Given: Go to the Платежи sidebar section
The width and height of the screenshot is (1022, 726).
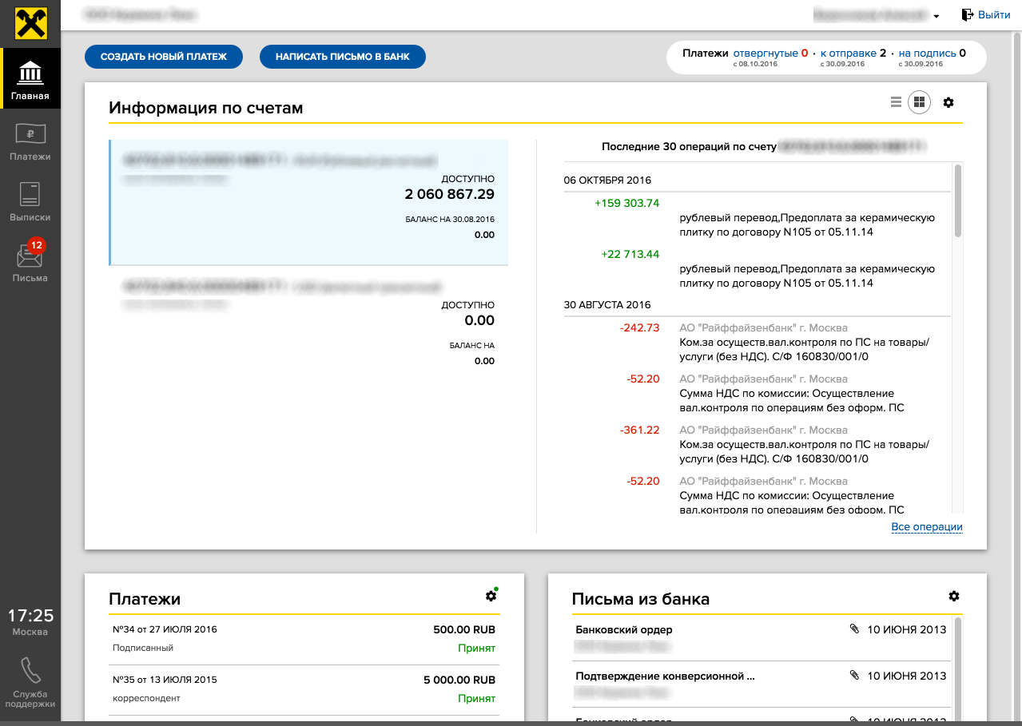Looking at the screenshot, I should point(30,143).
